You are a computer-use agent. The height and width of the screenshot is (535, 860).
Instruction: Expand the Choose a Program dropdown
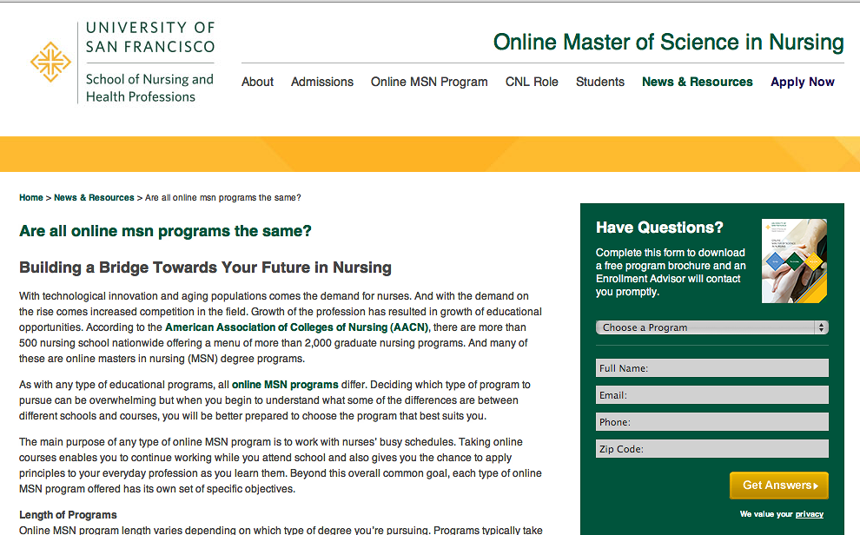click(712, 327)
